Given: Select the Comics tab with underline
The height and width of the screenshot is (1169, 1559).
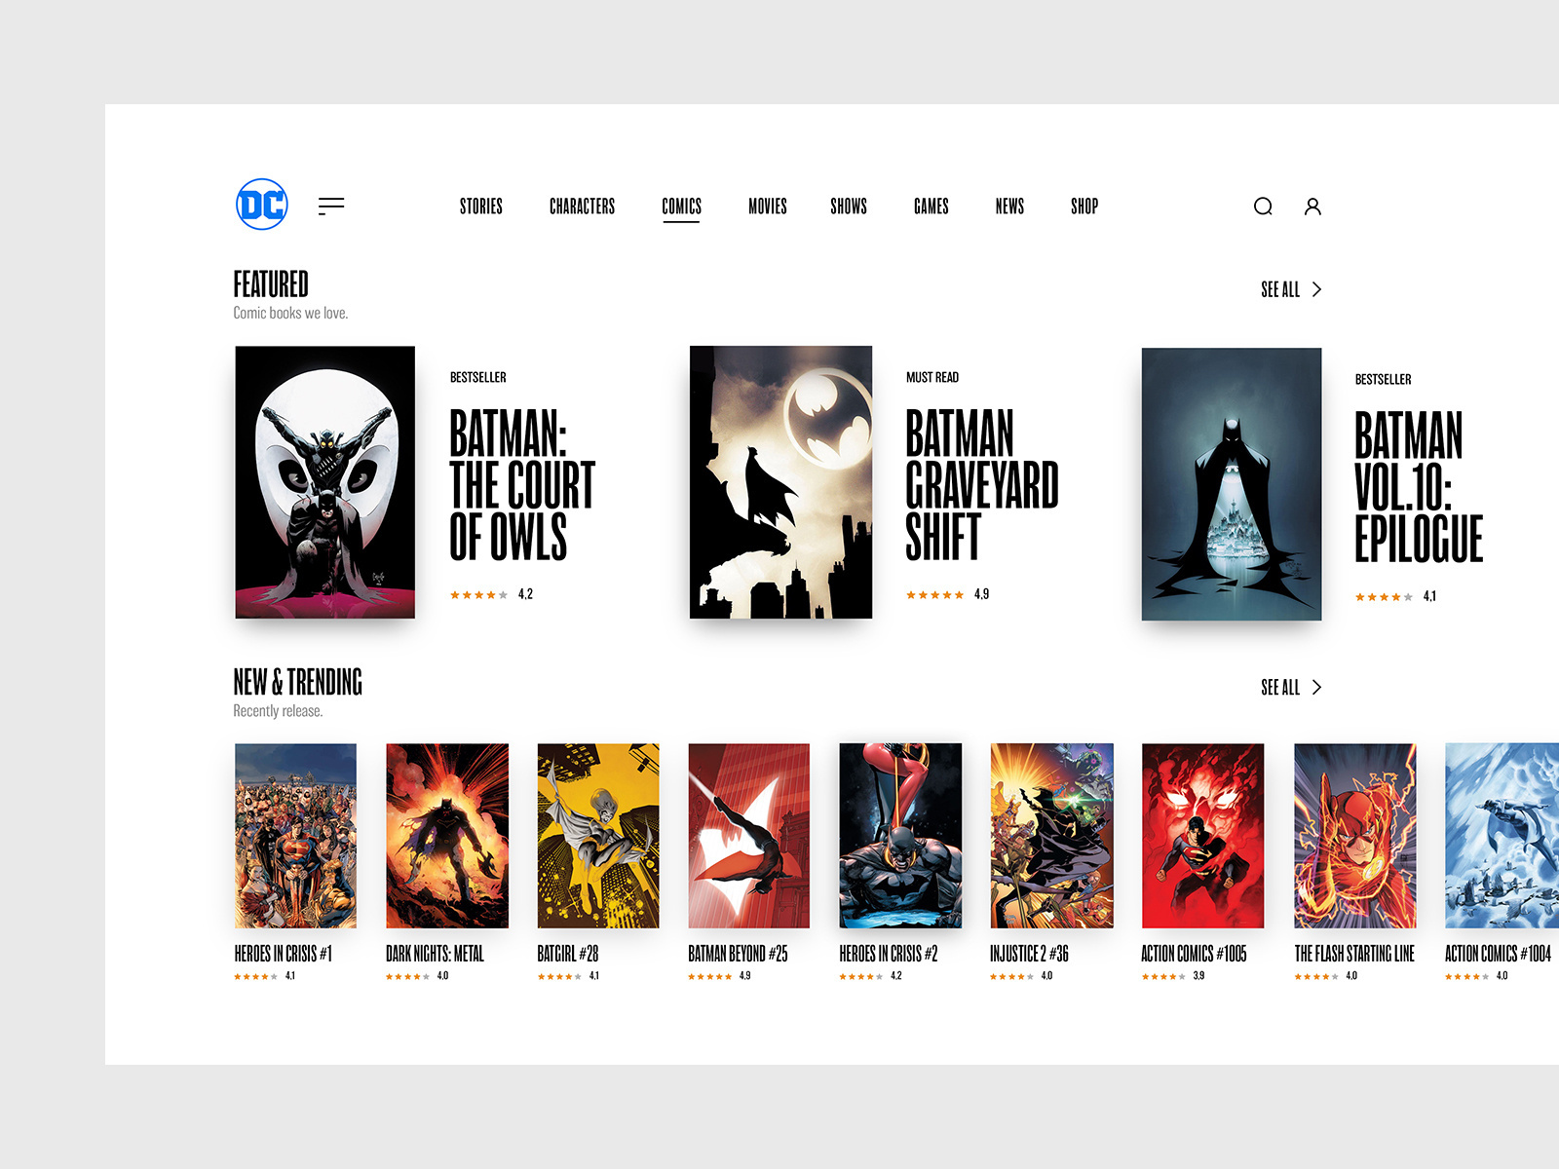Looking at the screenshot, I should 681,206.
